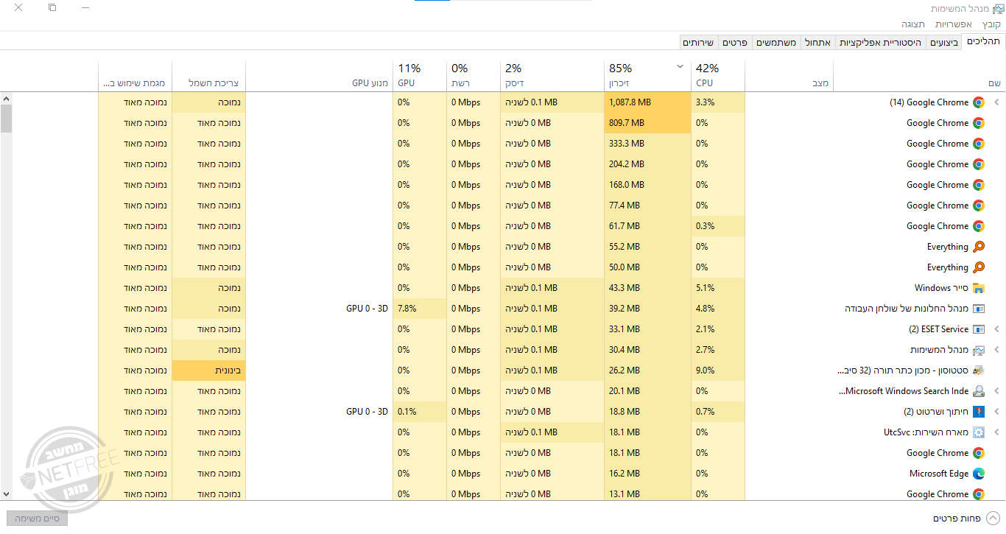Click the סיים משימה button
This screenshot has width=1006, height=534.
coord(37,519)
